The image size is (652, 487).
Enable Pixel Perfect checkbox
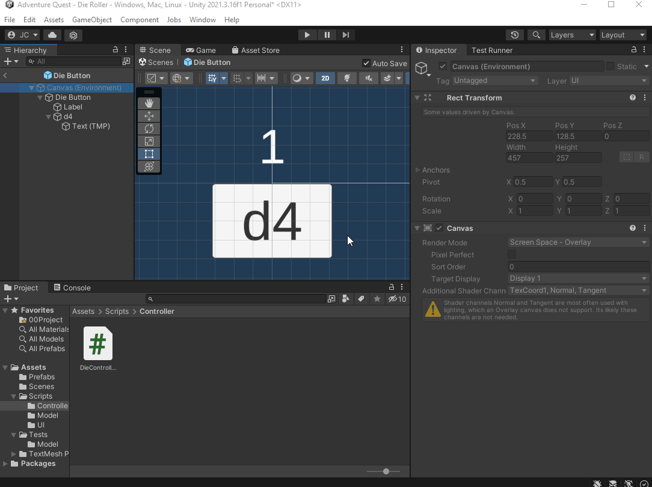point(512,254)
